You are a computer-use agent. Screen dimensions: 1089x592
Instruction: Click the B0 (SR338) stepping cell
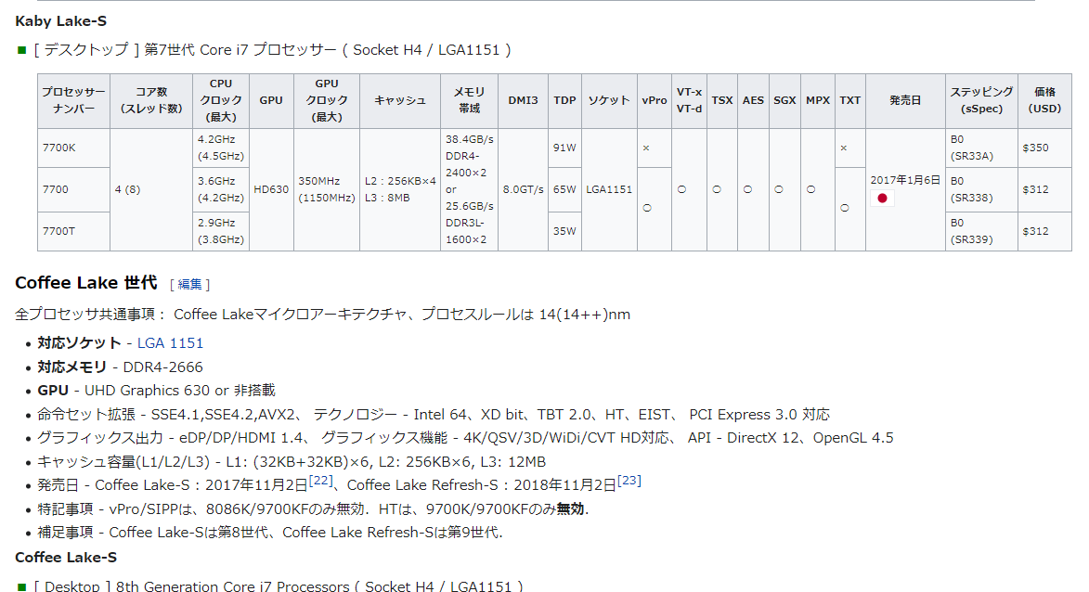[981, 189]
